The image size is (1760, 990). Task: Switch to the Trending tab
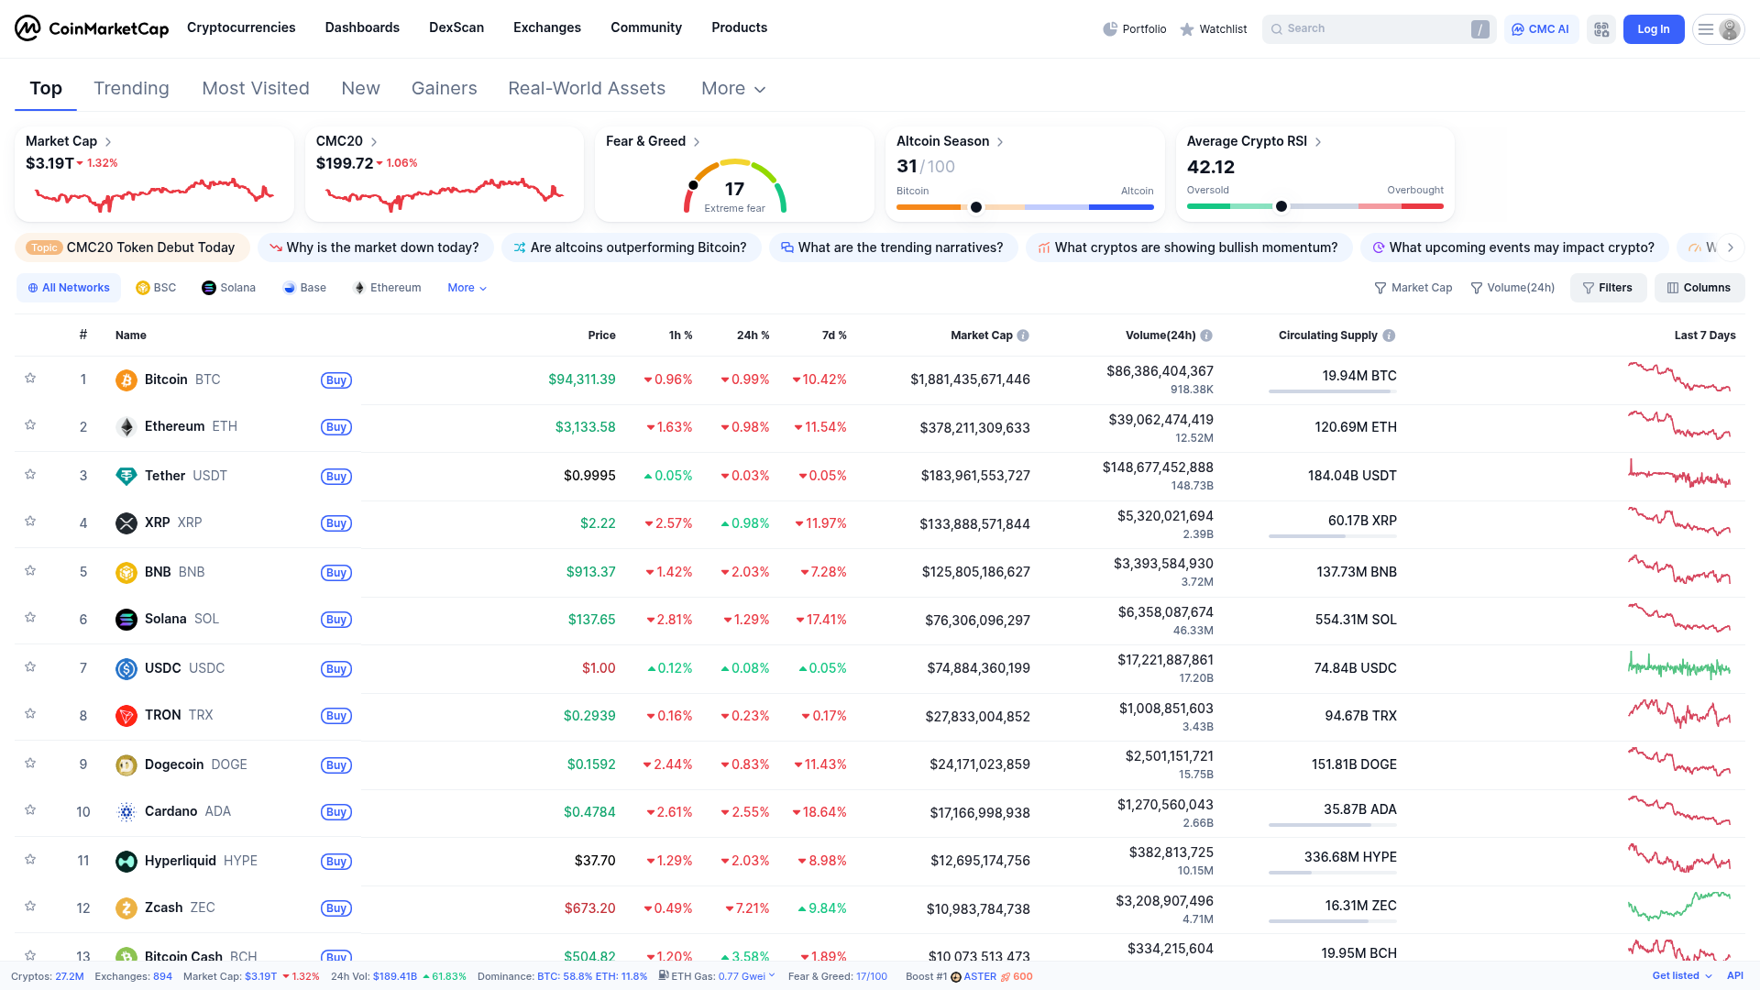(131, 89)
